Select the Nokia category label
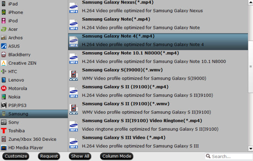This screenshot has width=253, height=161. (x=14, y=97)
